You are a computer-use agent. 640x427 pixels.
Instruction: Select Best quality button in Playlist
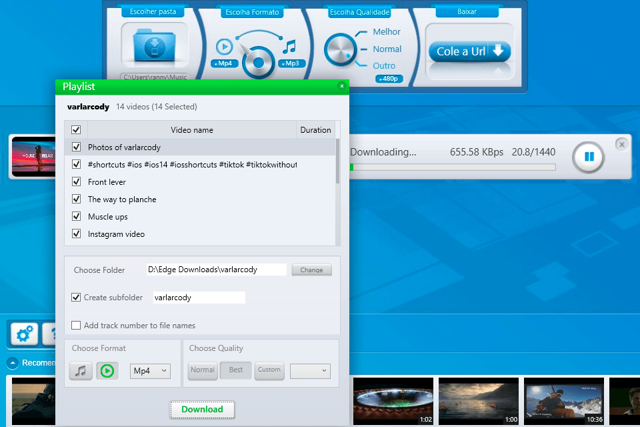[x=236, y=370]
